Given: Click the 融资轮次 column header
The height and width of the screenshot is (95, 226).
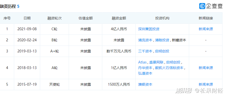Looking at the screenshot, I should (55, 18).
